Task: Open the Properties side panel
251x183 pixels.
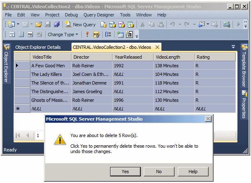Action: tap(244, 104)
